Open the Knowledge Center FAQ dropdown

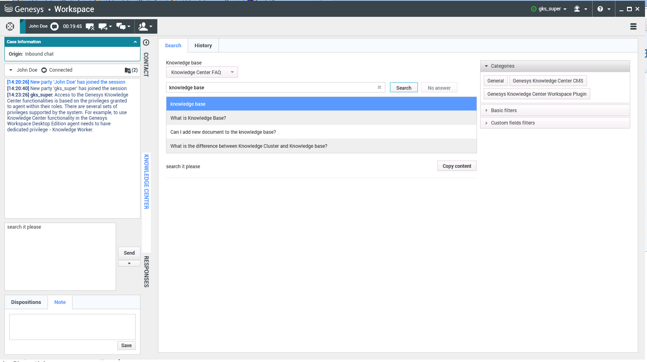[x=202, y=72]
